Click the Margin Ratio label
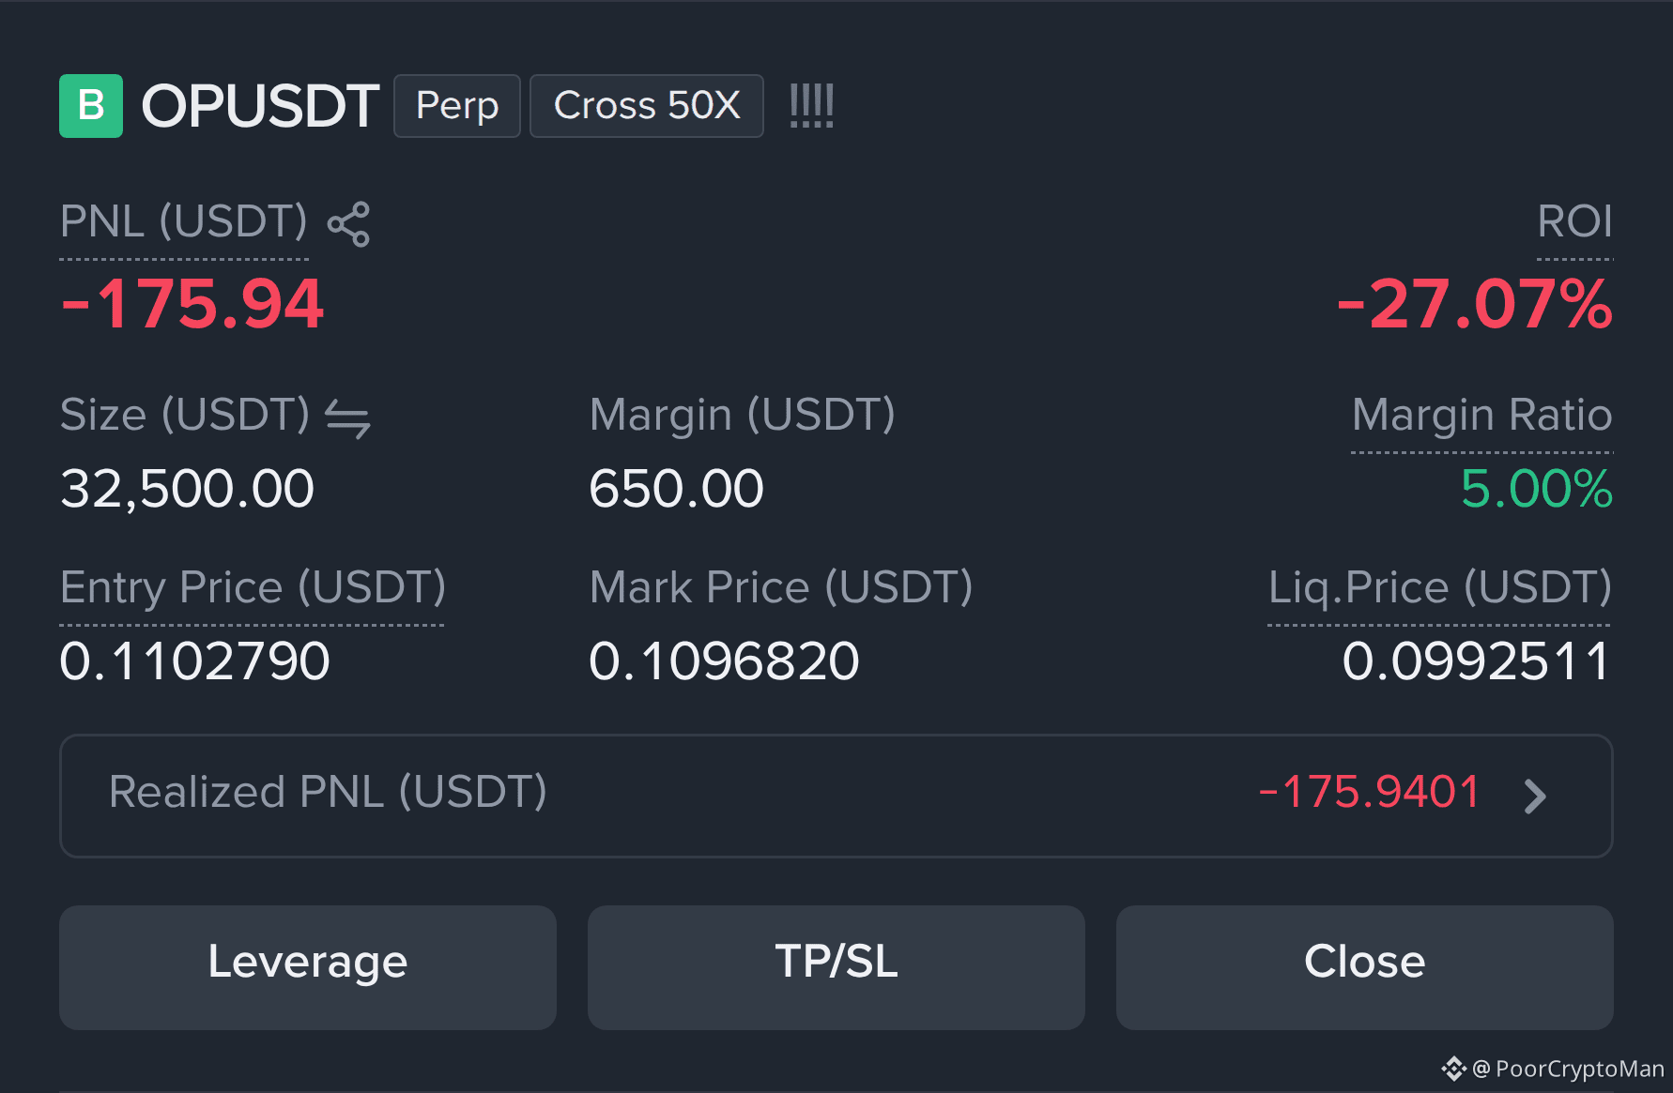 pyautogui.click(x=1482, y=416)
